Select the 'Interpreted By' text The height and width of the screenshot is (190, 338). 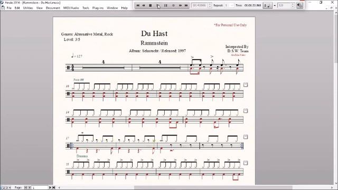(237, 46)
